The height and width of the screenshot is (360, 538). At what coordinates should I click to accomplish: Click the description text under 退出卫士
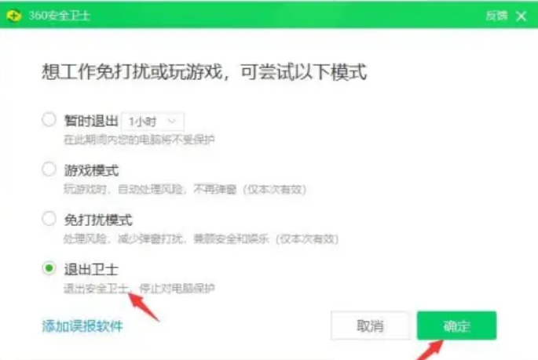click(x=139, y=288)
